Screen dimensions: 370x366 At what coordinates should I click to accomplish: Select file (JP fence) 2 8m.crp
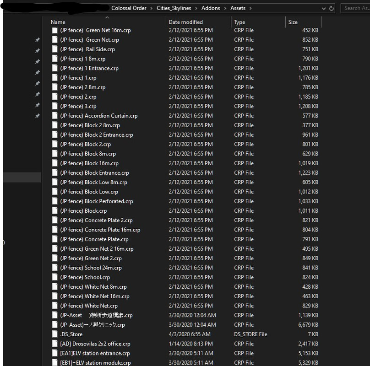pos(83,87)
